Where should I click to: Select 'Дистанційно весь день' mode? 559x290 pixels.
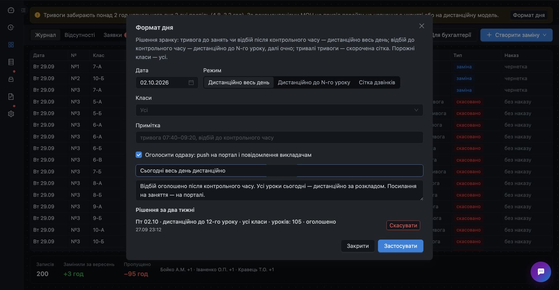click(239, 82)
